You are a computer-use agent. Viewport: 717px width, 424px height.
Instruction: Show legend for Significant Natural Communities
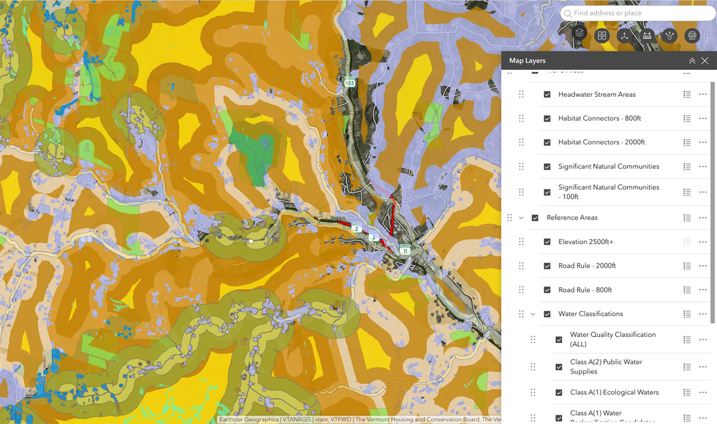687,167
